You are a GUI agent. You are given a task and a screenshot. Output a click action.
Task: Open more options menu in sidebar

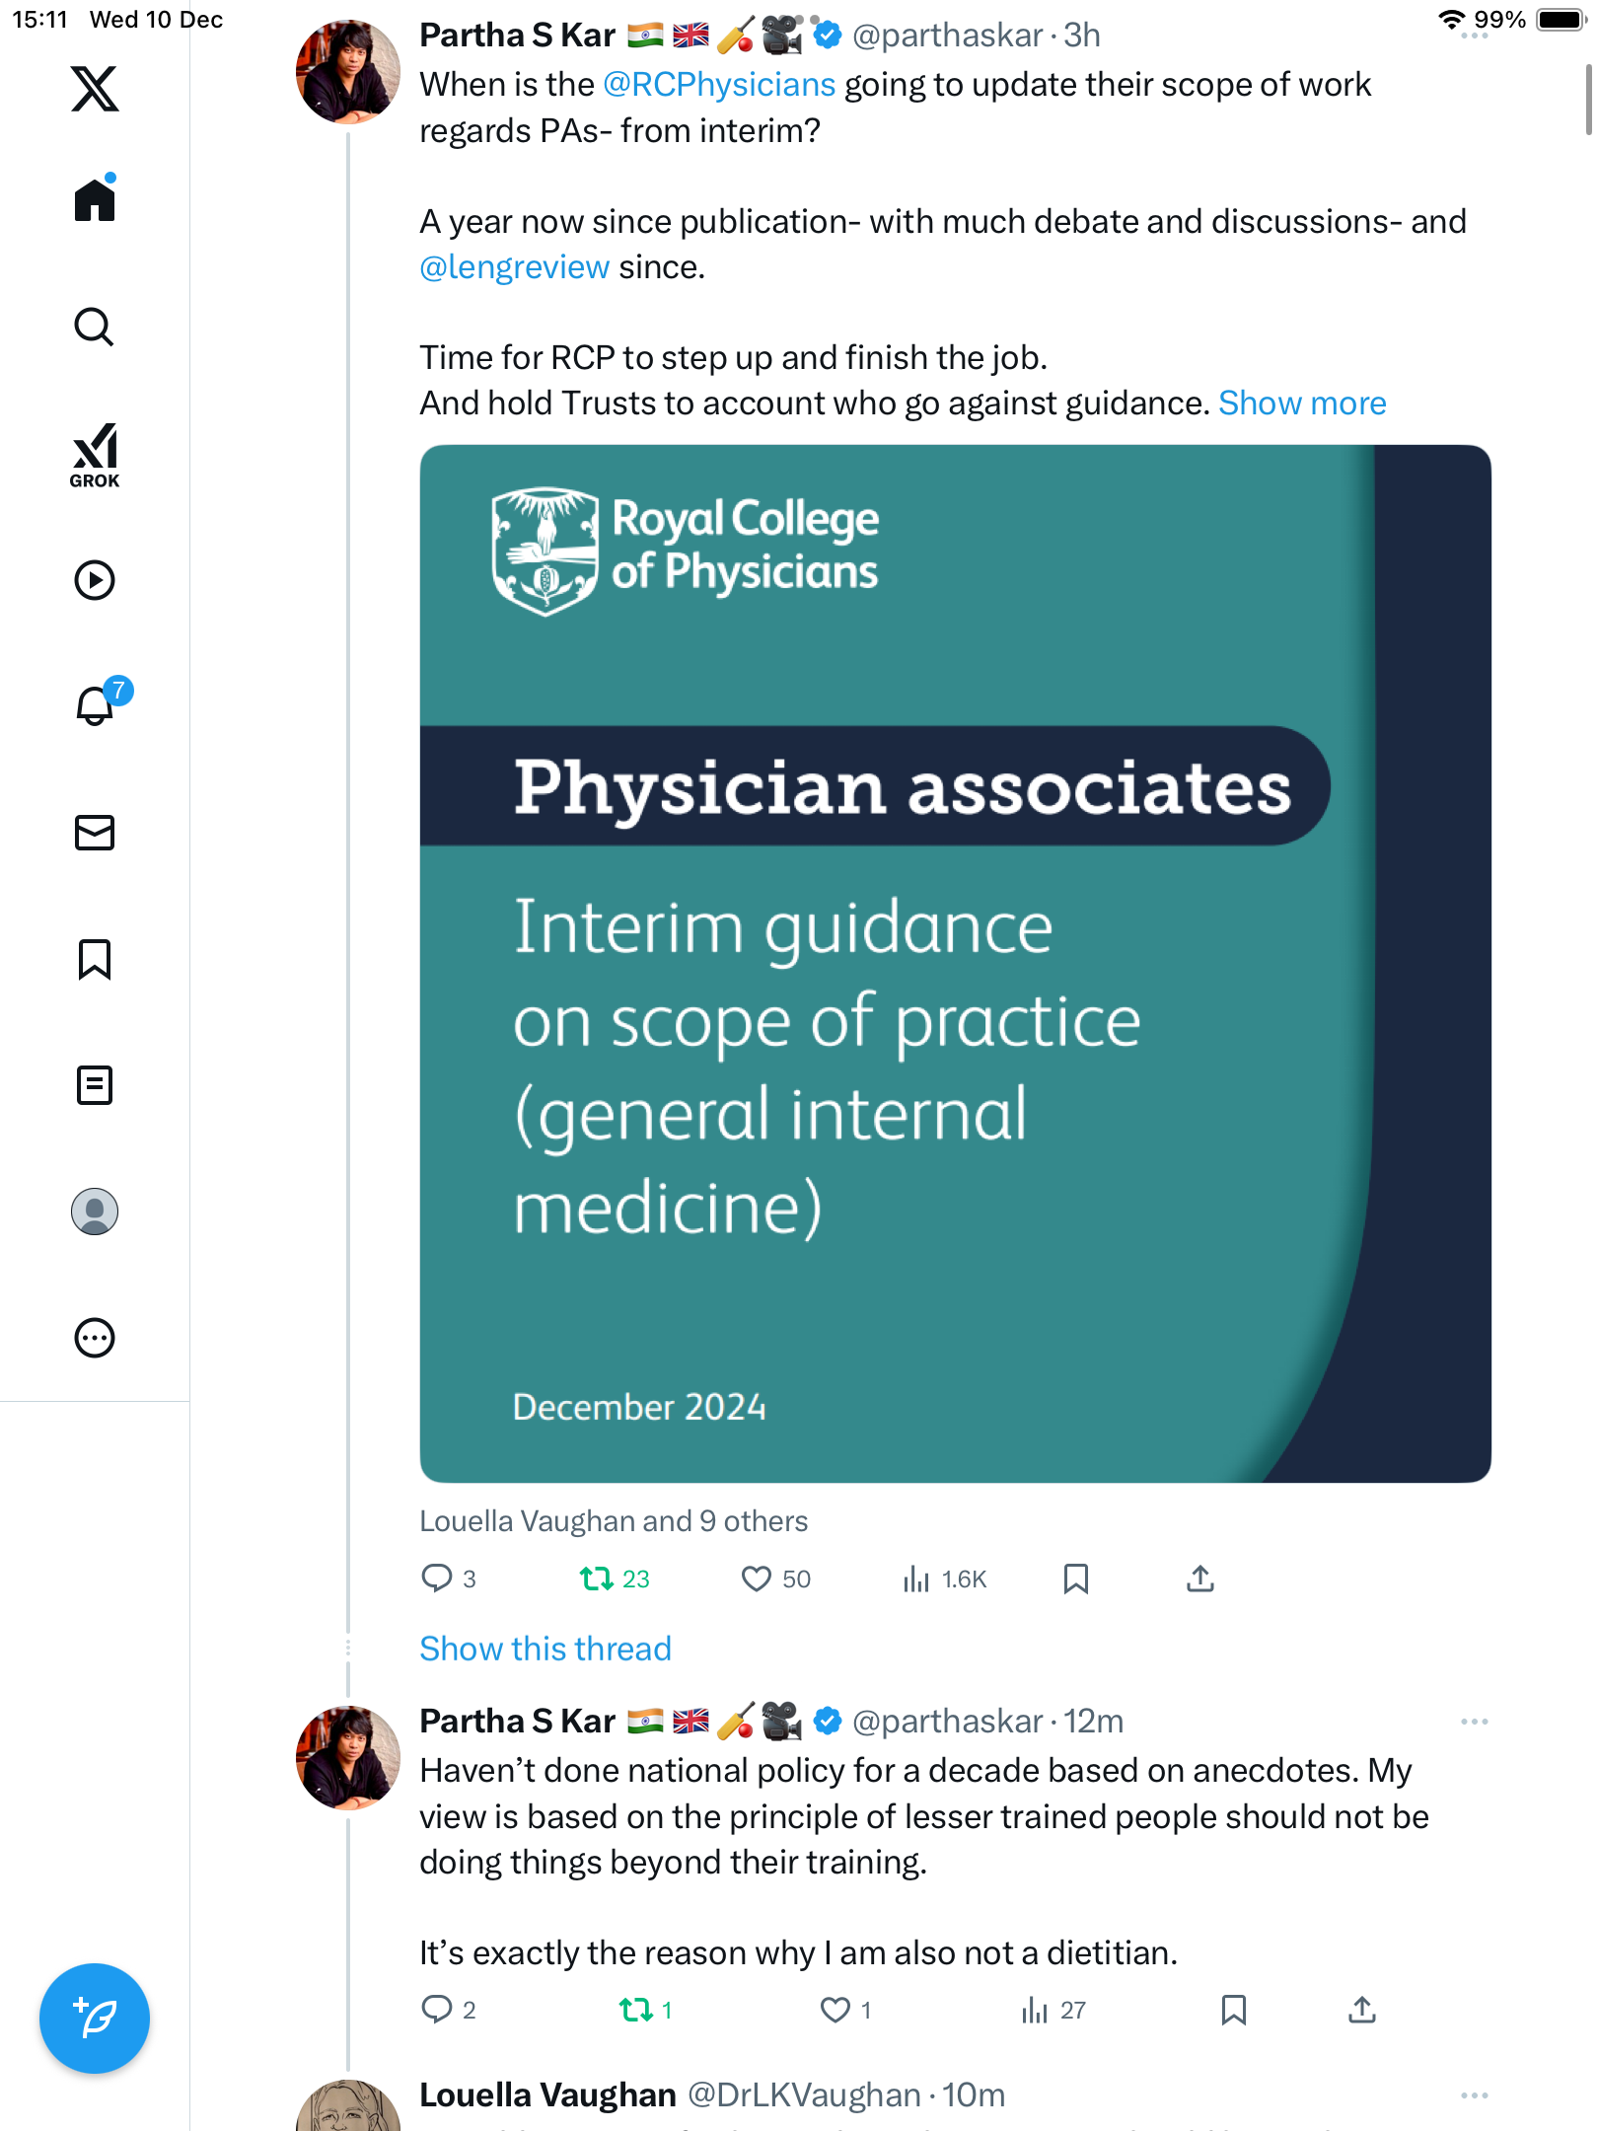95,1338
